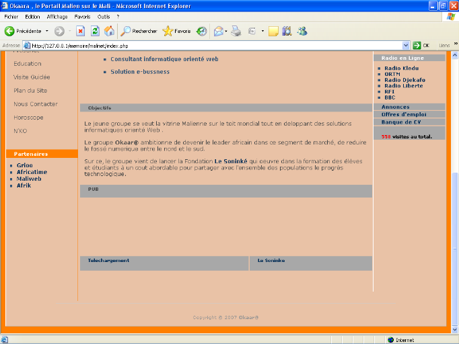The width and height of the screenshot is (459, 344).
Task: Follow the Le Soninké link in the paragraph
Action: pos(231,161)
